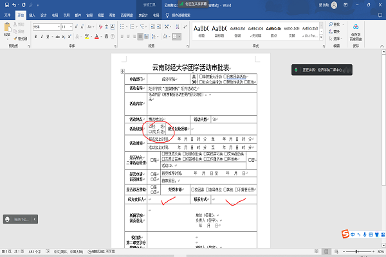Image resolution: width=386 pixels, height=257 pixels.
Task: Click the underline U icon
Action: pos(47,36)
